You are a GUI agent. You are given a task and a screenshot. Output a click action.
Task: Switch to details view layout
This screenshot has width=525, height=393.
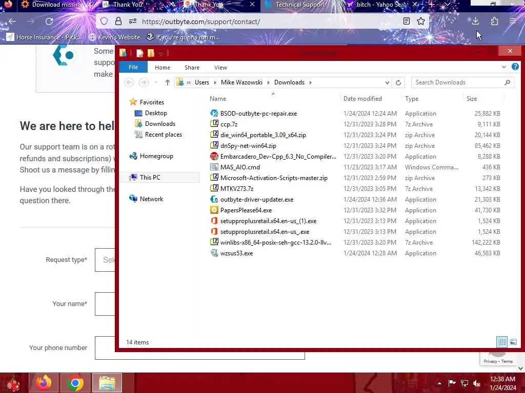[502, 342]
